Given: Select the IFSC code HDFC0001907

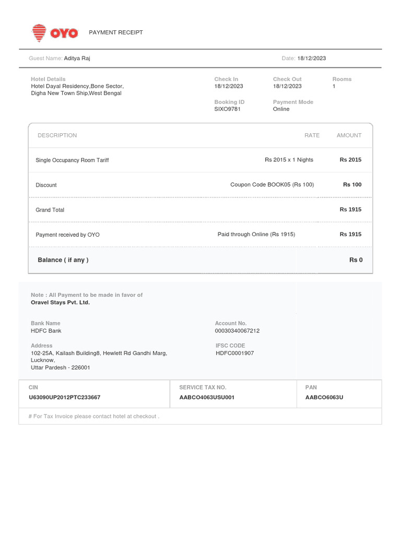Looking at the screenshot, I should point(235,353).
